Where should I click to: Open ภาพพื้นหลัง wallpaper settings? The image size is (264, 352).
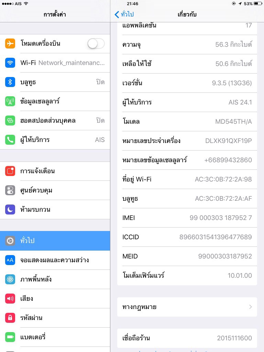[55, 279]
